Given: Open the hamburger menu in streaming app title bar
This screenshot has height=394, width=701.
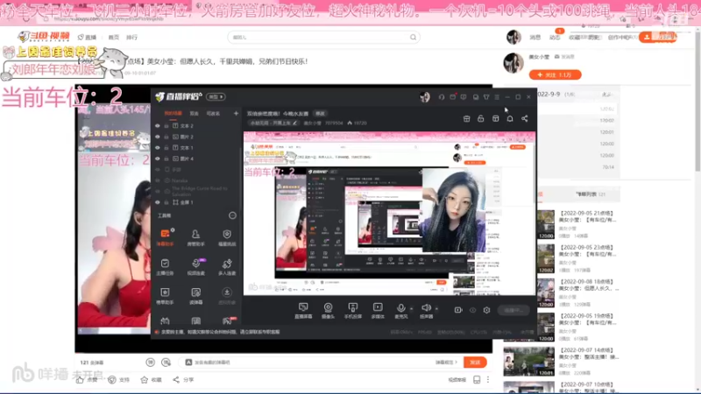Looking at the screenshot, I should coord(497,97).
